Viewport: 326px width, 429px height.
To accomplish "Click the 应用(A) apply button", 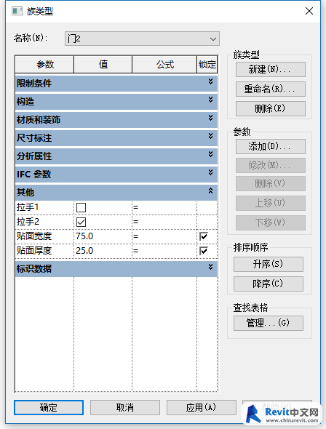I will [x=201, y=407].
